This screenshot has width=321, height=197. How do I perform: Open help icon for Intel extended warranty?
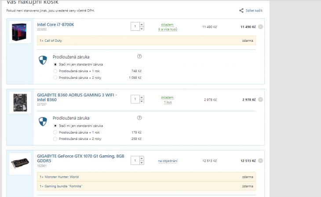(x=139, y=56)
